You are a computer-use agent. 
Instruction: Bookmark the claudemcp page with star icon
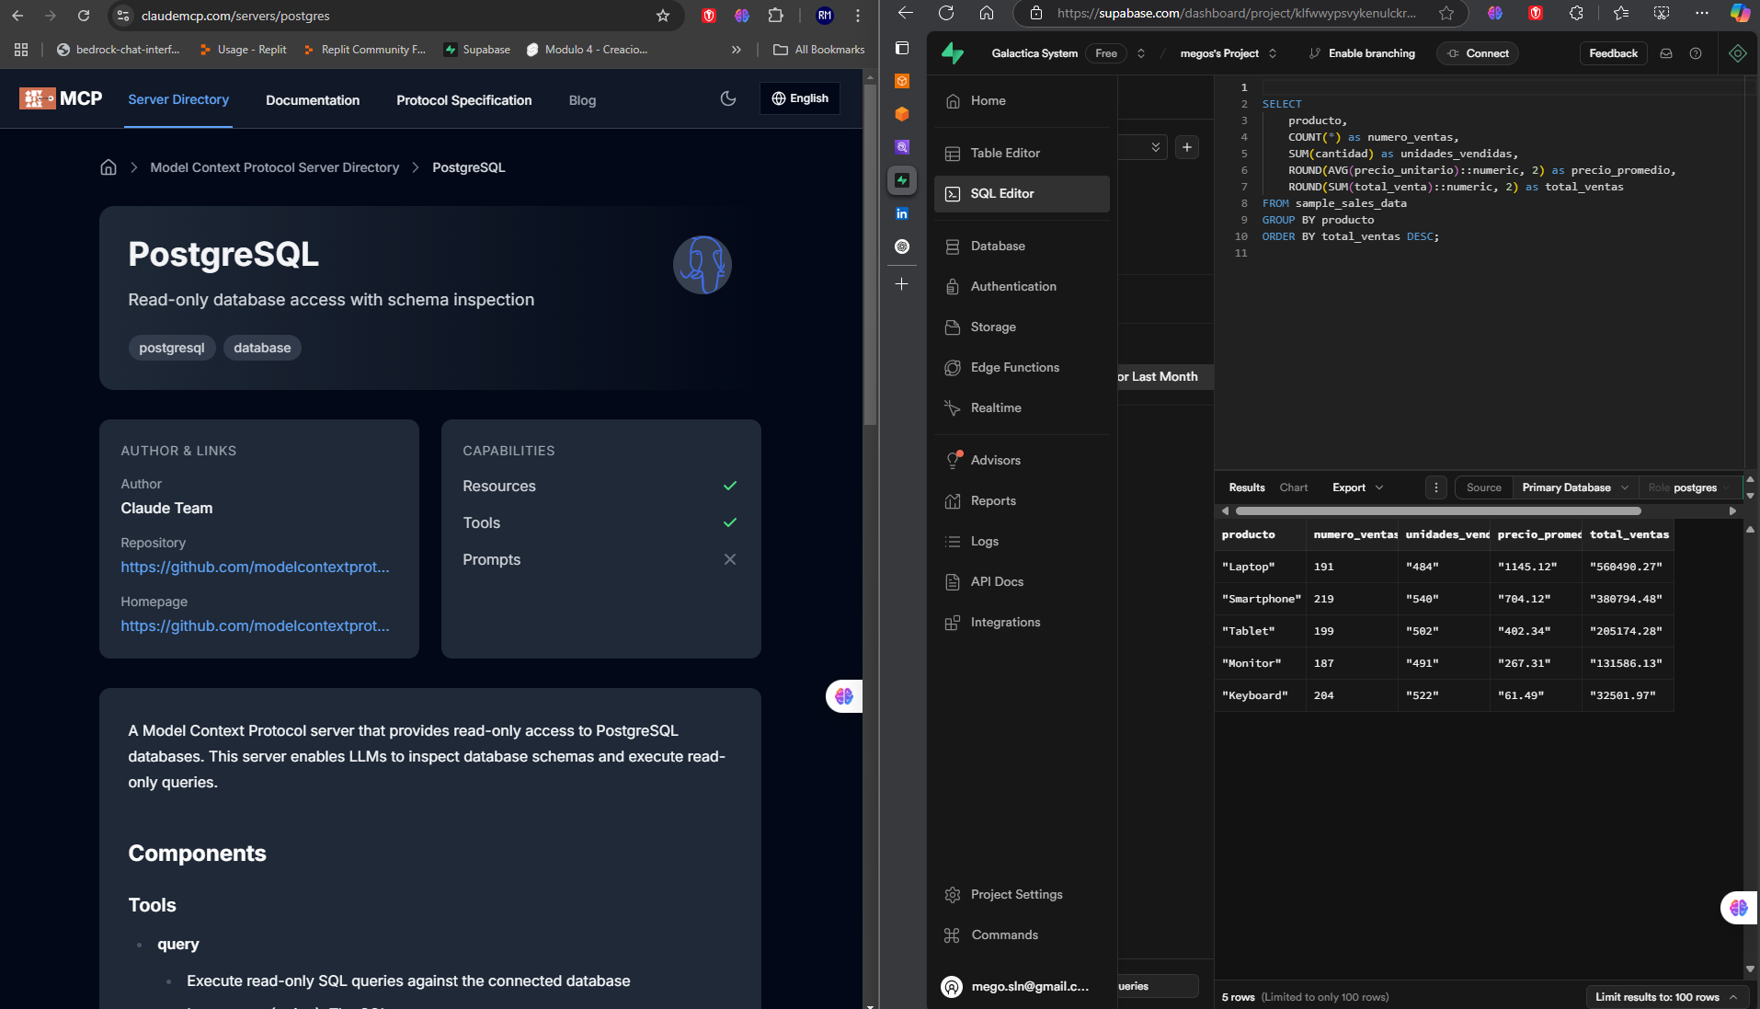pyautogui.click(x=663, y=16)
